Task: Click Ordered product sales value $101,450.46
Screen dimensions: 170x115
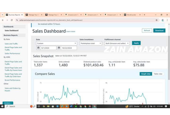Action: (x=93, y=65)
